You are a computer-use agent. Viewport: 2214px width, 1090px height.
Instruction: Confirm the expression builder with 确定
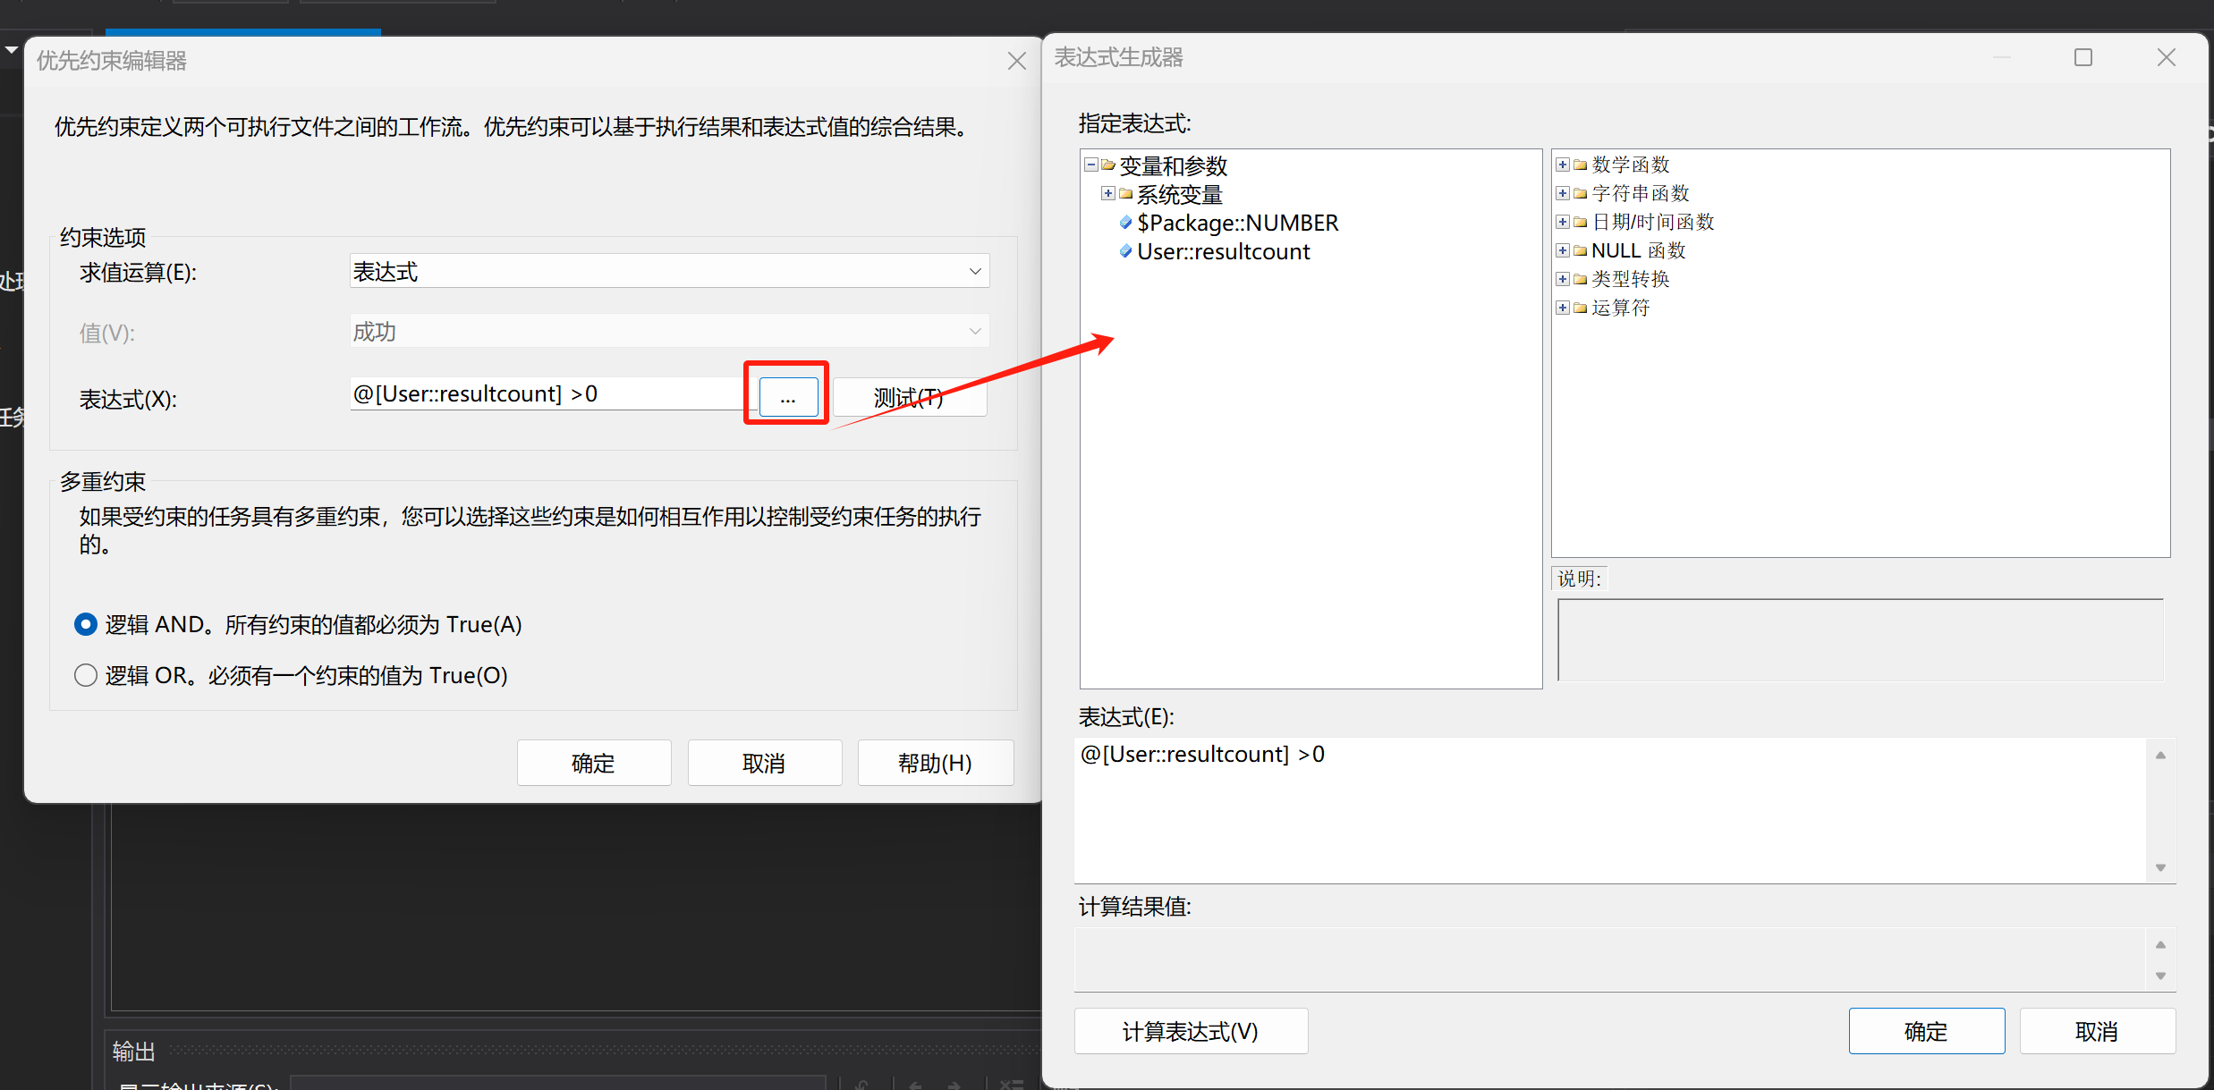tap(1925, 1031)
